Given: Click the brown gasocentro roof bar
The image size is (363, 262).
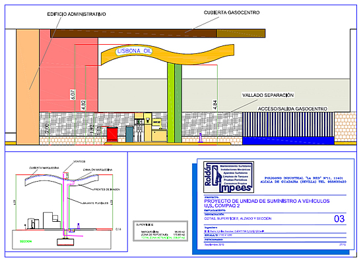Looking at the screenshot, I should [x=158, y=33].
